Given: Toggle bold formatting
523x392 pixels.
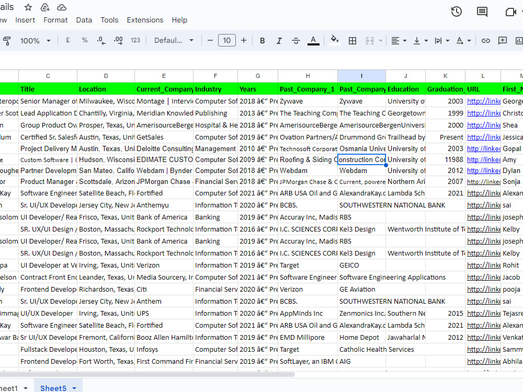Looking at the screenshot, I should [263, 41].
